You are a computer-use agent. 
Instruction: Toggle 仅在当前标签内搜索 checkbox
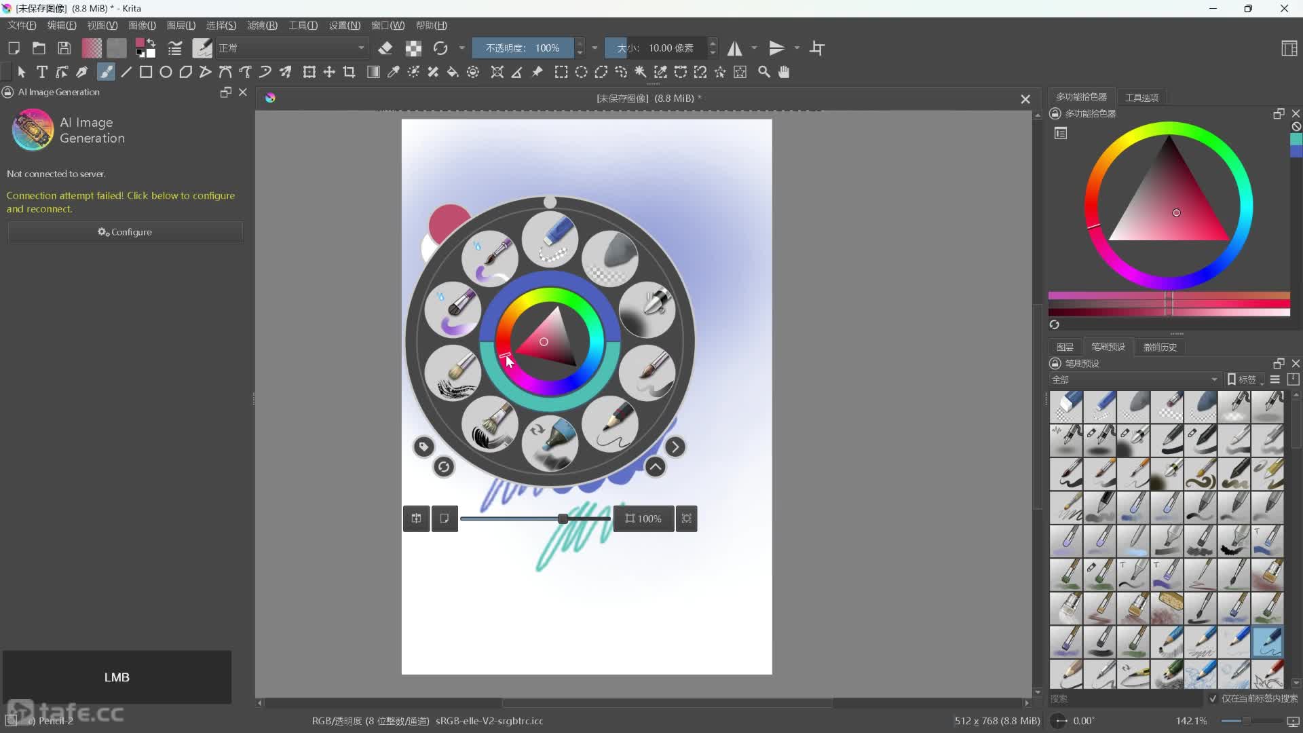coord(1213,698)
